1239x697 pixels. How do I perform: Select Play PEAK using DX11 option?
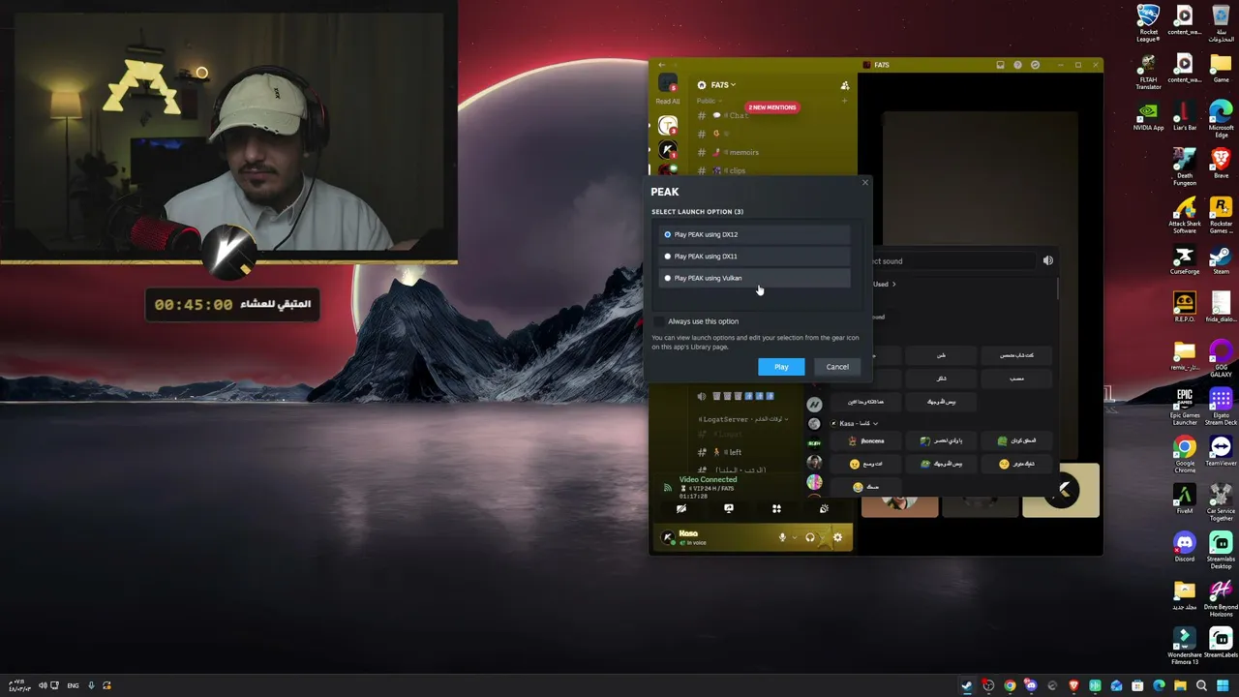755,257
